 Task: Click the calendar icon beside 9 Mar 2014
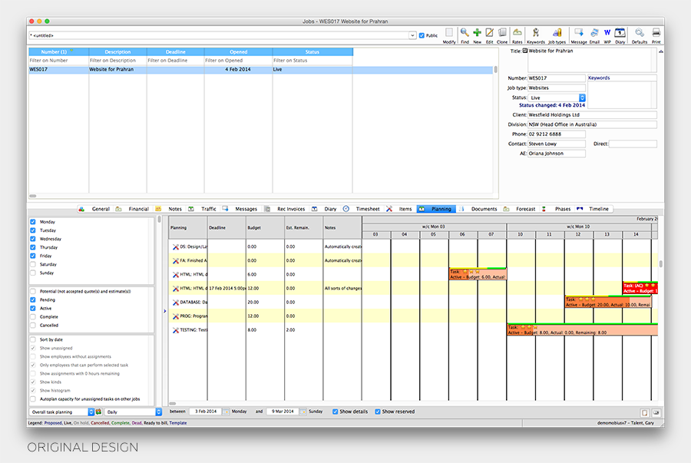pyautogui.click(x=303, y=412)
